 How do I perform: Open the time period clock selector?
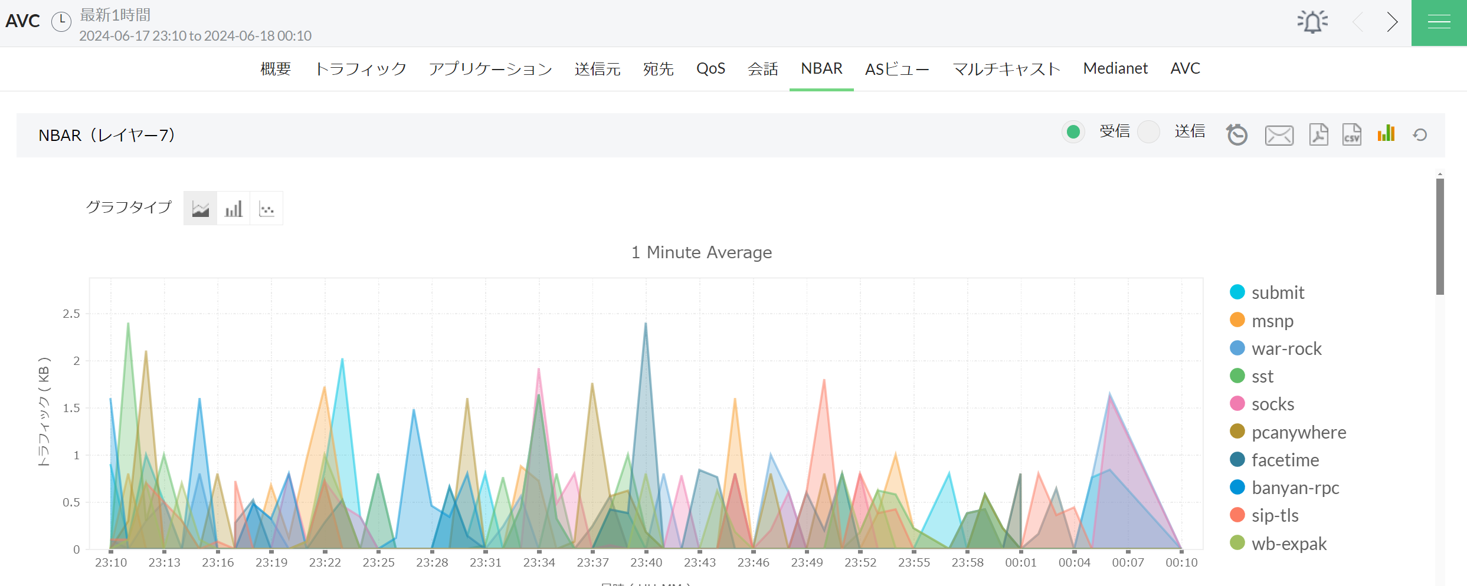61,21
